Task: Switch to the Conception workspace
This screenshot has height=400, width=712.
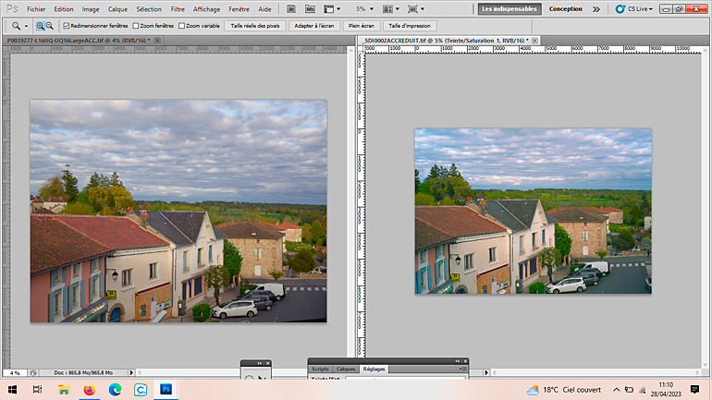Action: coord(565,9)
